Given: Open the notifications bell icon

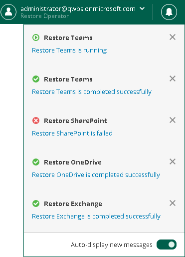Looking at the screenshot, I should click(x=169, y=12).
